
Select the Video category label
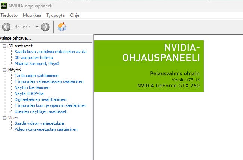click(x=13, y=118)
